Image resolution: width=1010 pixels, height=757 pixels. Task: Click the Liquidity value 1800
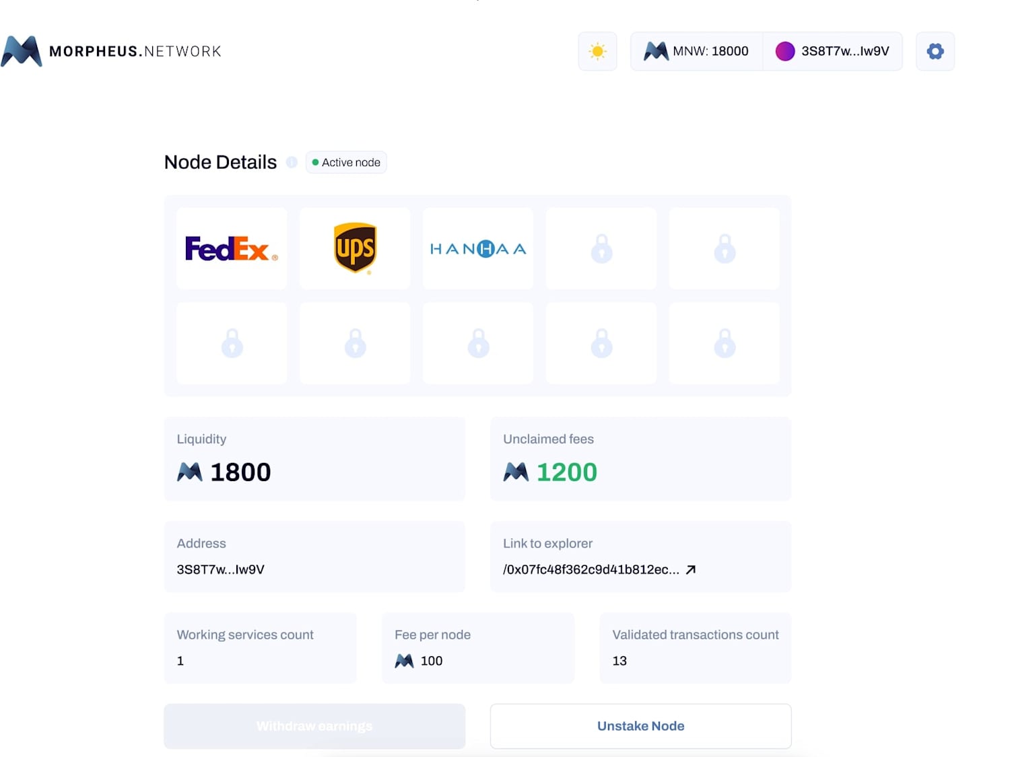tap(240, 472)
